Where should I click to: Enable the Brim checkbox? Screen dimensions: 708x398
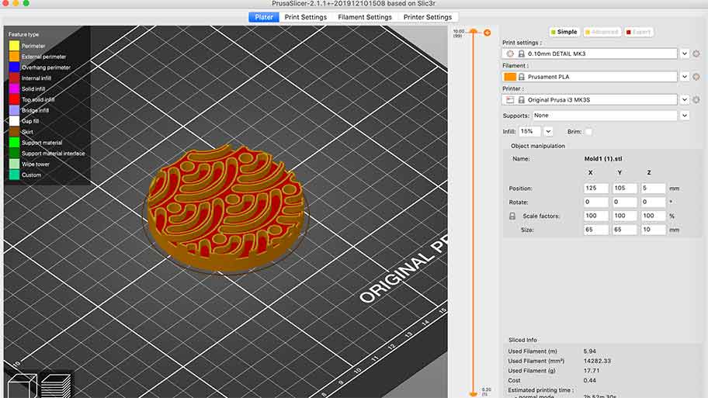pos(588,132)
